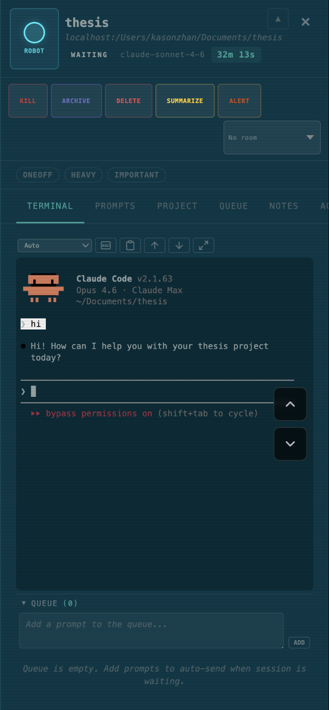
Task: Click the up-triangle button beside close
Action: (278, 19)
